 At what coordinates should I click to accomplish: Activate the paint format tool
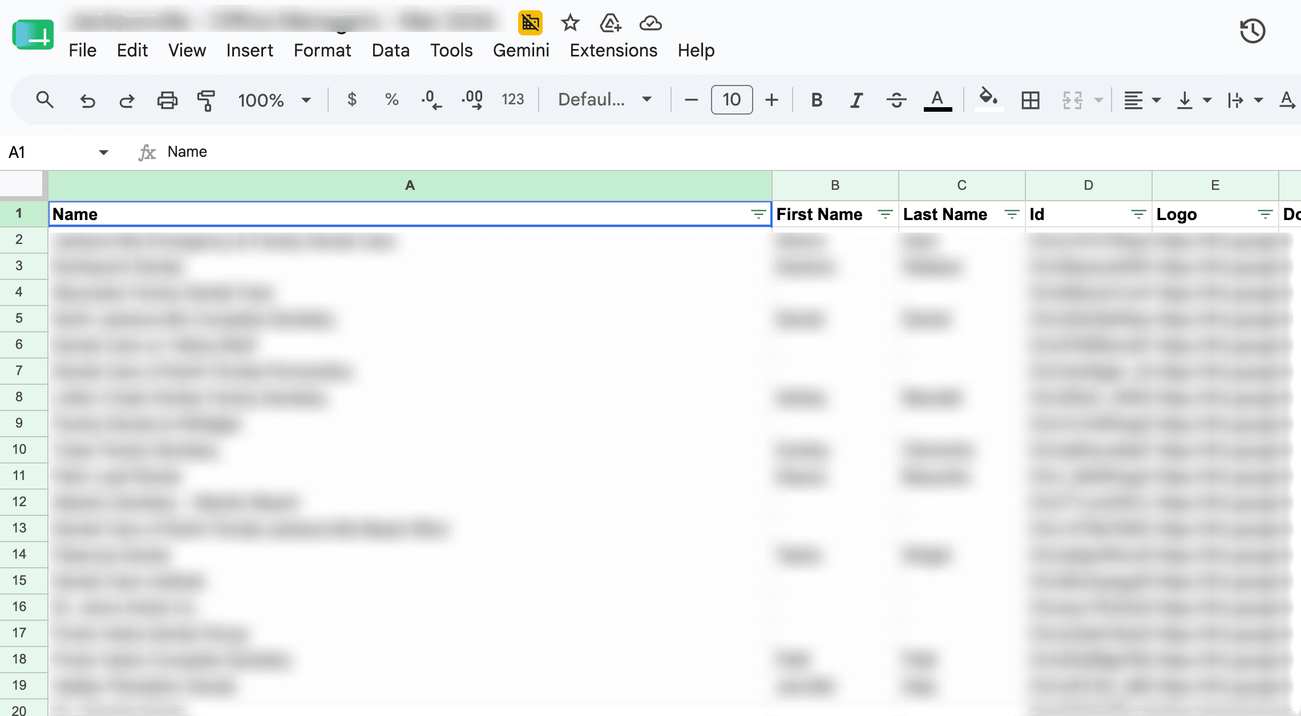206,100
